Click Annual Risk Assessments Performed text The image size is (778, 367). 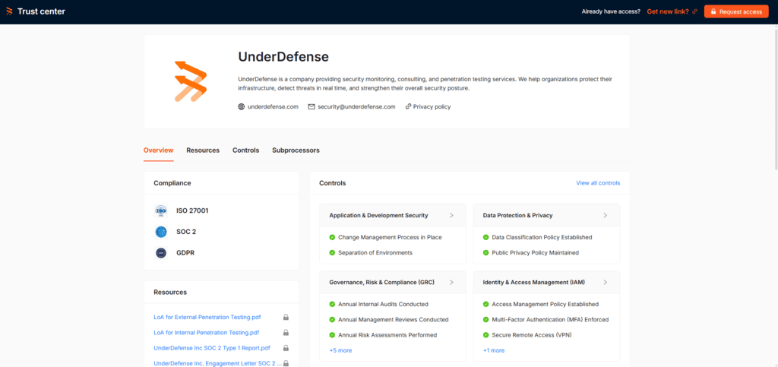(x=387, y=335)
